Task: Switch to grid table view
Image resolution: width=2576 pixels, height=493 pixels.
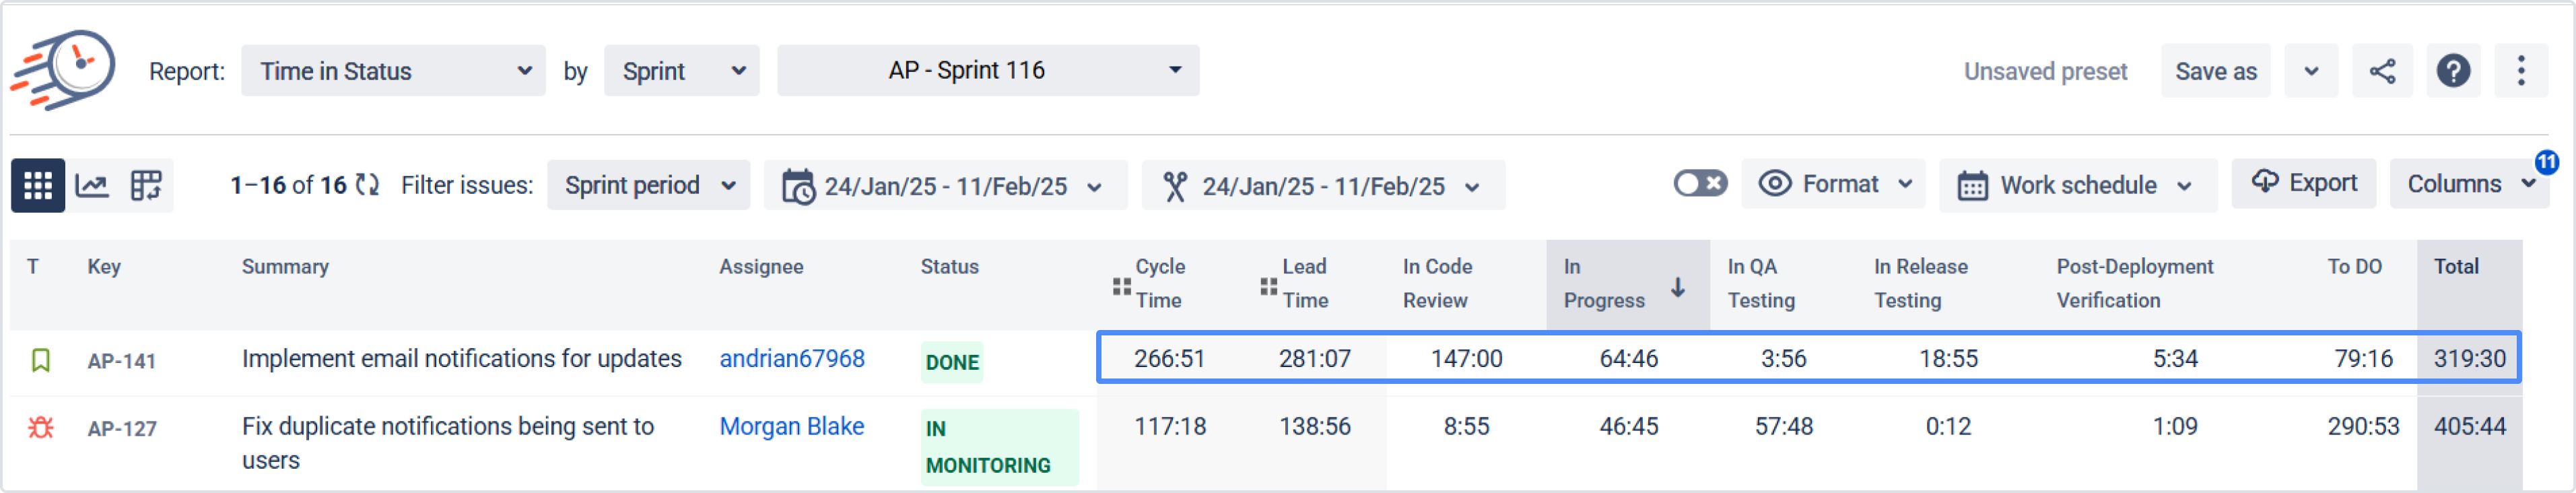Action: pos(38,185)
